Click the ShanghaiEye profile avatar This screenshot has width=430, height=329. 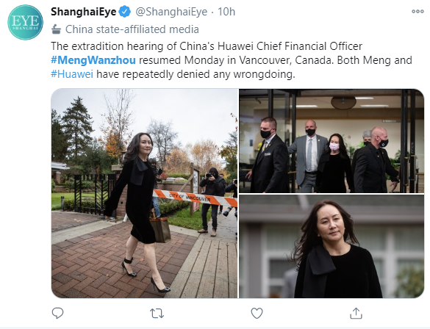(25, 22)
